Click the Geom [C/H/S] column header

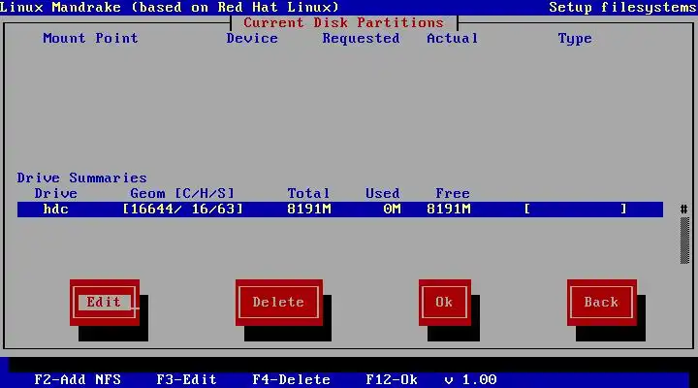click(x=182, y=194)
